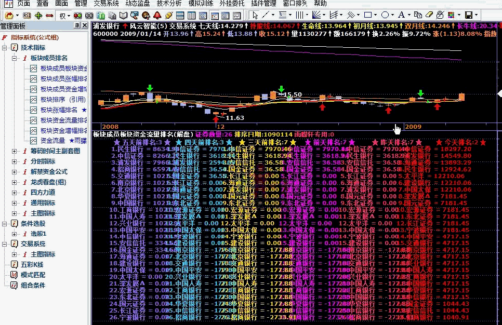Viewport: 502px width, 325px height.
Task: Click the magnifier search toolbar icon
Action: [x=135, y=16]
